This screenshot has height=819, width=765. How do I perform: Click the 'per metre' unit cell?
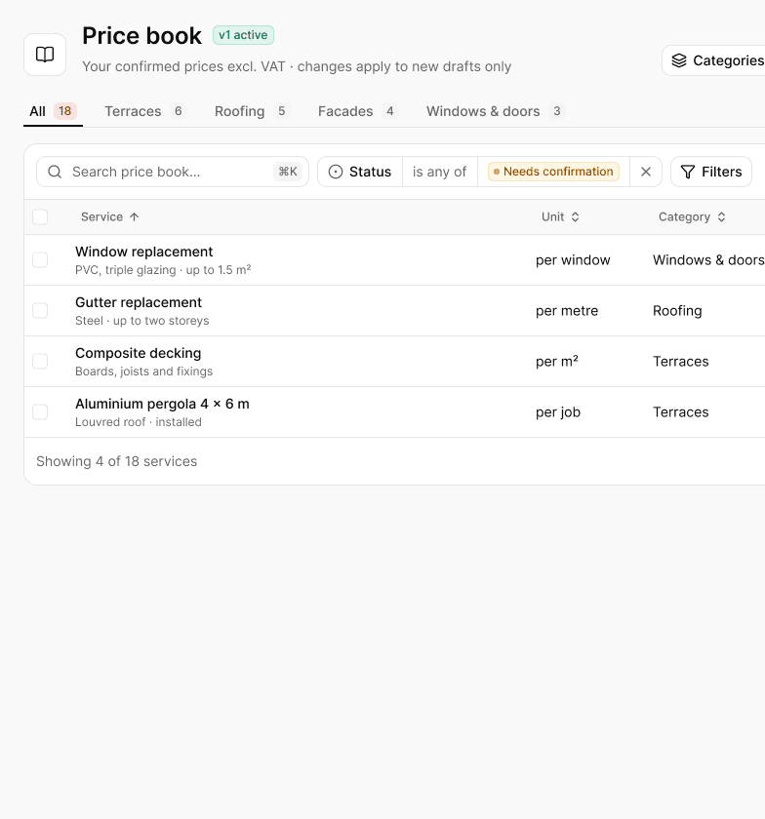567,311
